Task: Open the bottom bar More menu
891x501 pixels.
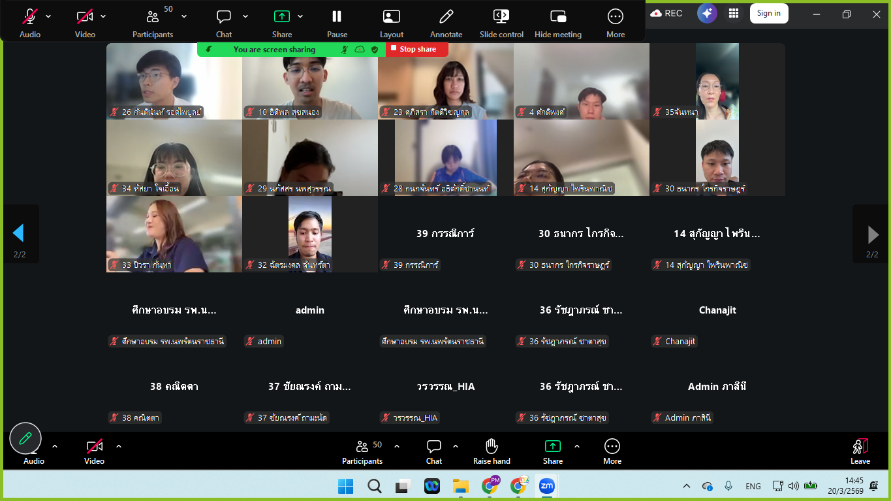Action: coord(612,447)
